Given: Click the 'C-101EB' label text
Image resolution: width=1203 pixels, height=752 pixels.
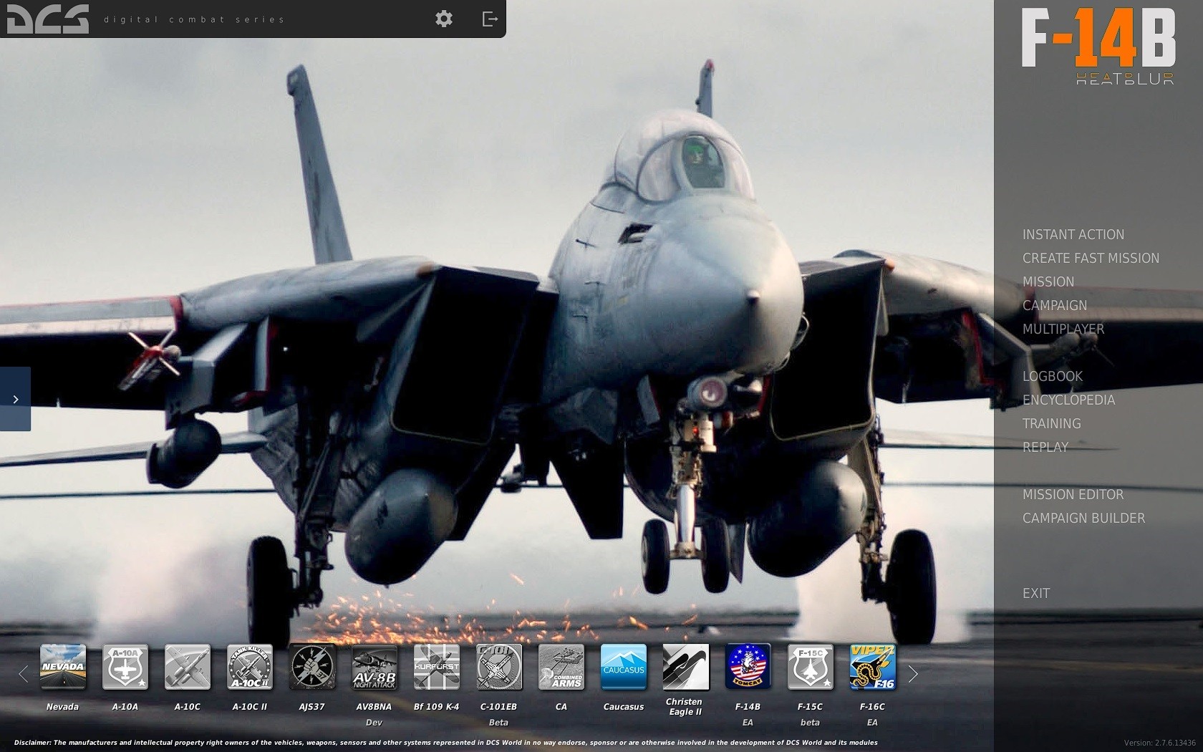Looking at the screenshot, I should tap(498, 707).
